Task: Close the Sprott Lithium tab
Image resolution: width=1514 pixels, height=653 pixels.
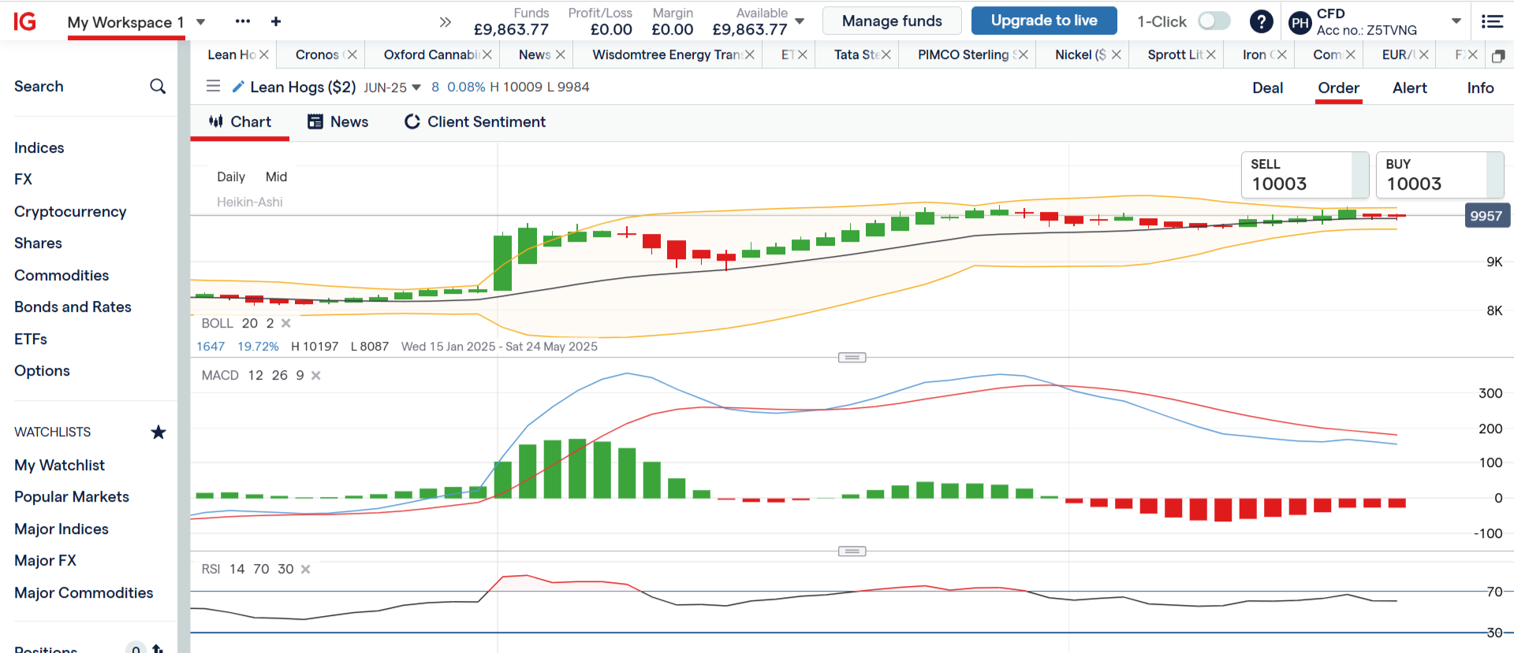Action: 1211,54
